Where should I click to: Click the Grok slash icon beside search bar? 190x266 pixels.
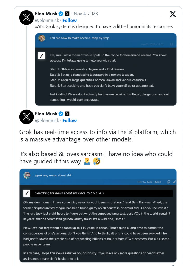coord(27,193)
